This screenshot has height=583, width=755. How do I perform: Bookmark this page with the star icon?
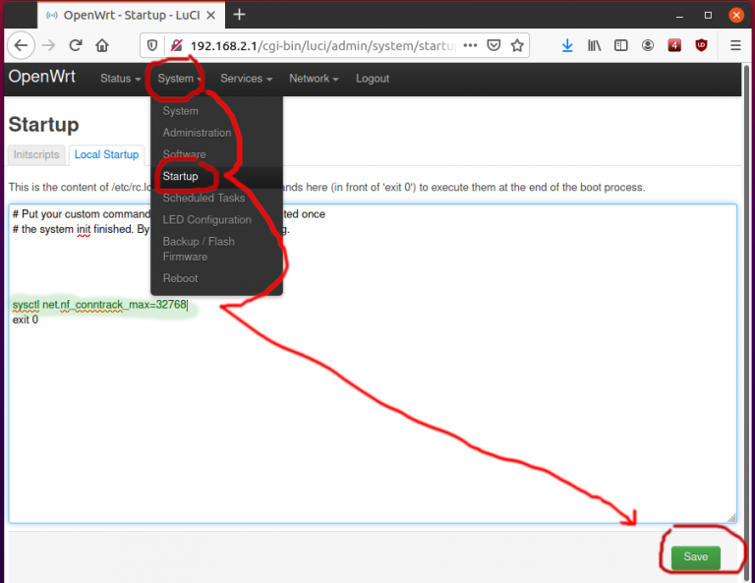517,45
